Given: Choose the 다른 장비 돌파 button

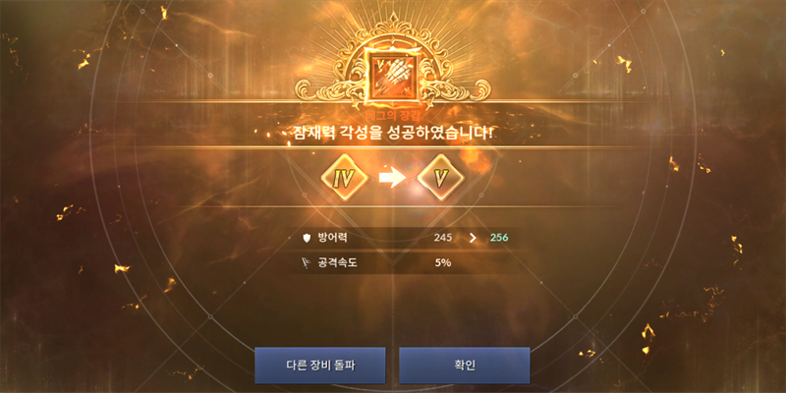Looking at the screenshot, I should [x=320, y=365].
